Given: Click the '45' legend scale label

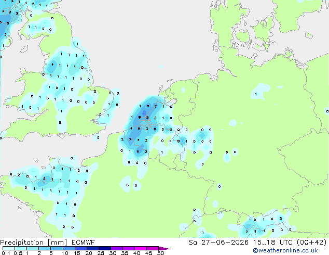Looking at the screenshot, I should point(148,253).
